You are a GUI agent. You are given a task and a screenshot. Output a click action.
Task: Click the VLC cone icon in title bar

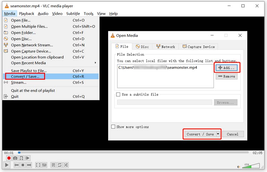[x=7, y=6]
